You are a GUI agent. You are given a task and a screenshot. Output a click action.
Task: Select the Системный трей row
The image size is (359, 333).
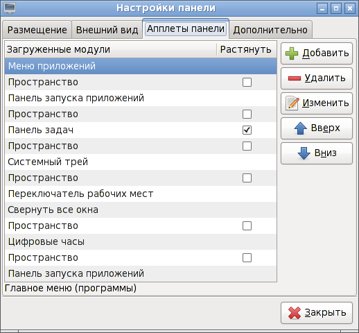click(141, 162)
